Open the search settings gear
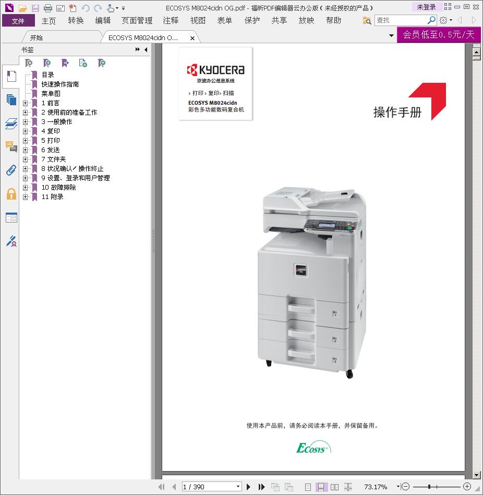This screenshot has height=495, width=483. pos(443,20)
